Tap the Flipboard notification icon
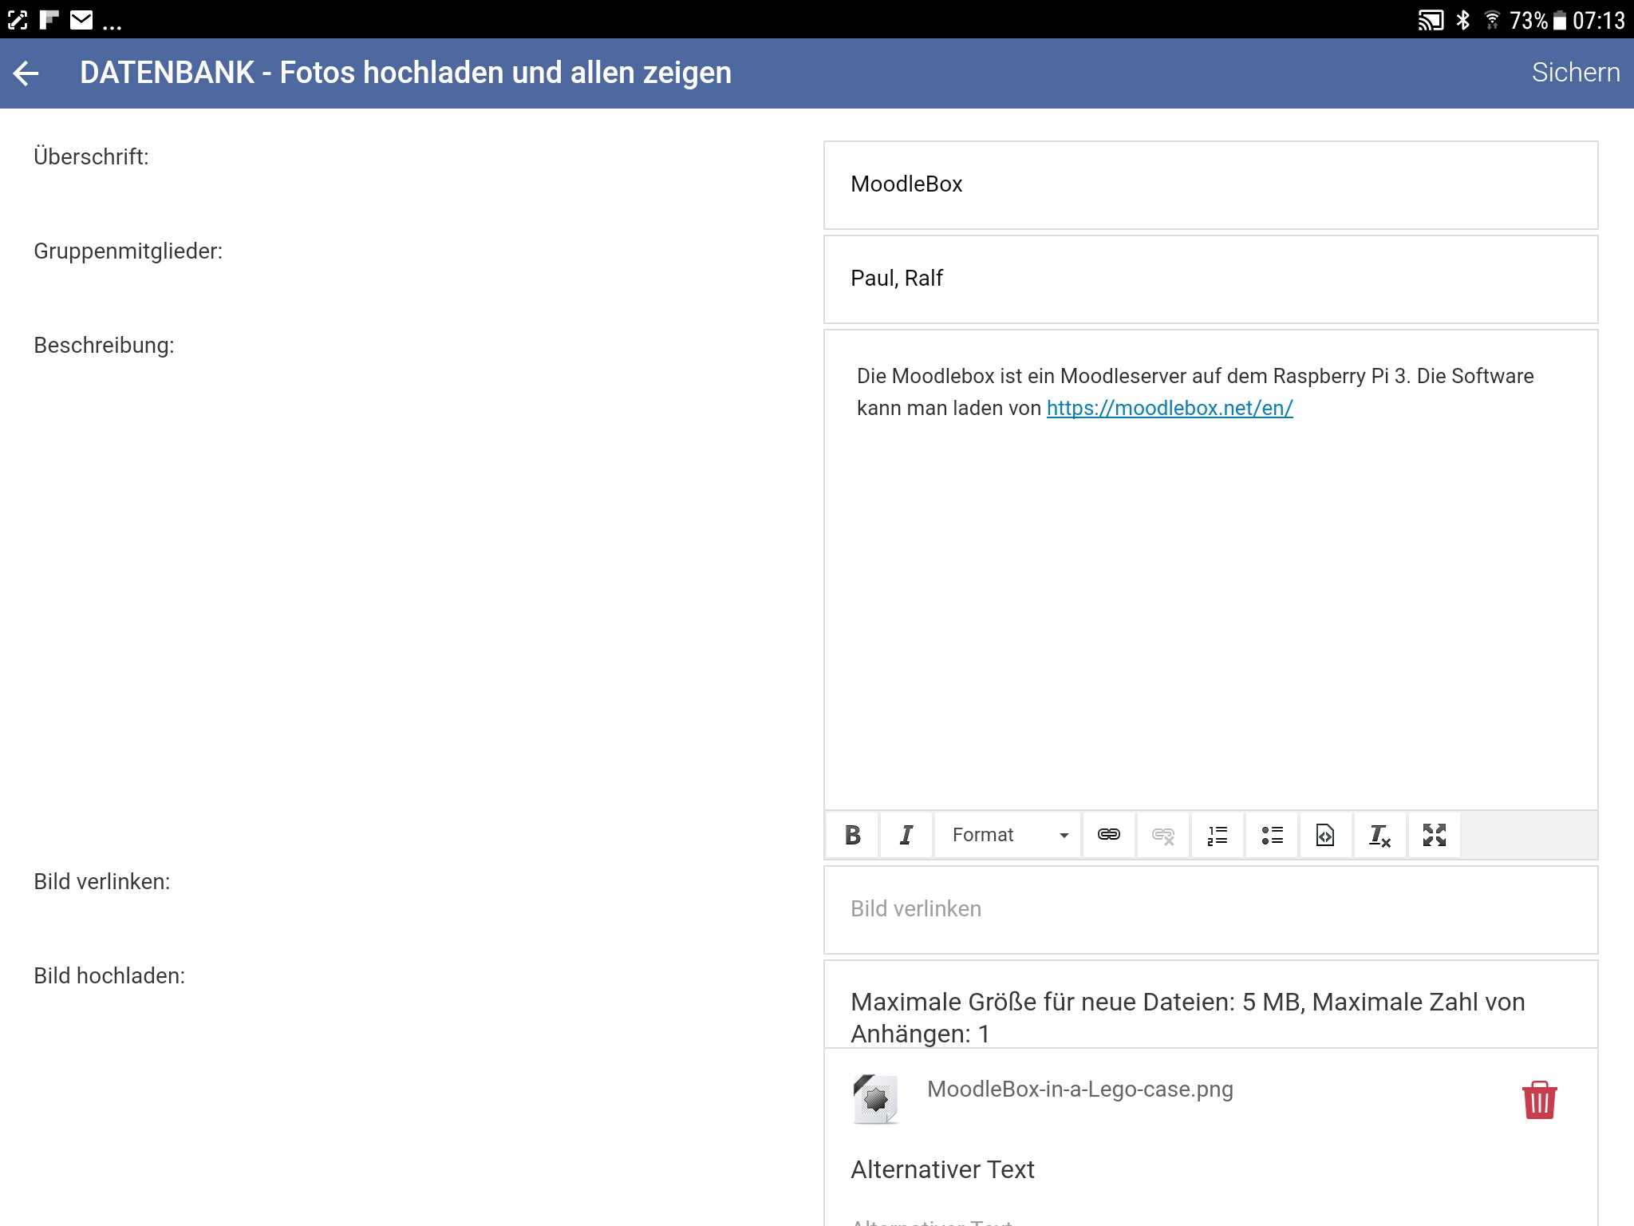 pos(49,20)
